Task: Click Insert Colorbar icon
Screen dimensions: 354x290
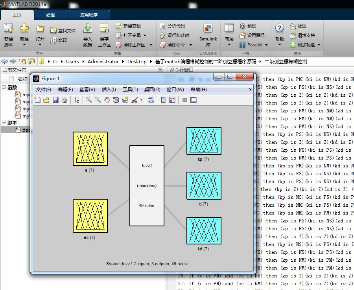Action: point(163,100)
